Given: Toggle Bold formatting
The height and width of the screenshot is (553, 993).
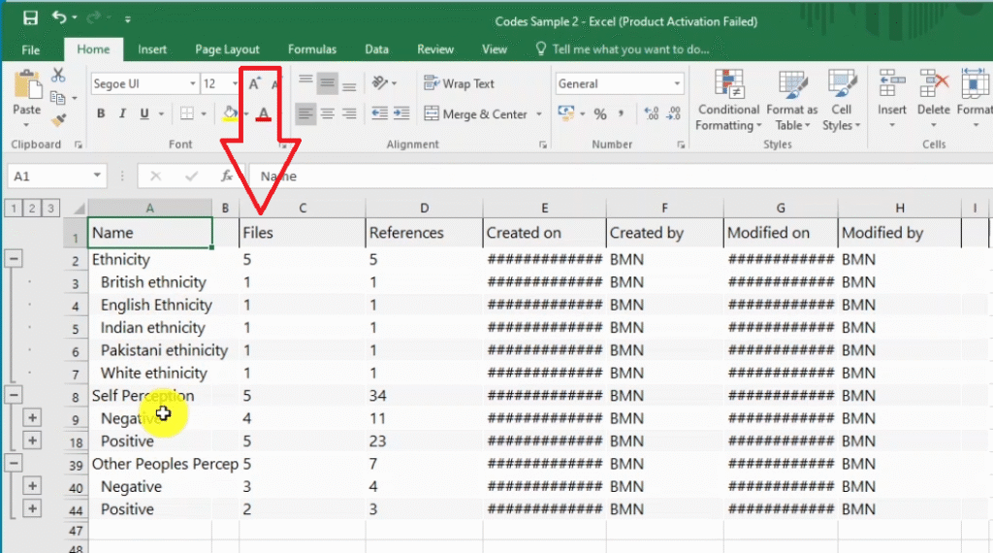Looking at the screenshot, I should [x=101, y=114].
